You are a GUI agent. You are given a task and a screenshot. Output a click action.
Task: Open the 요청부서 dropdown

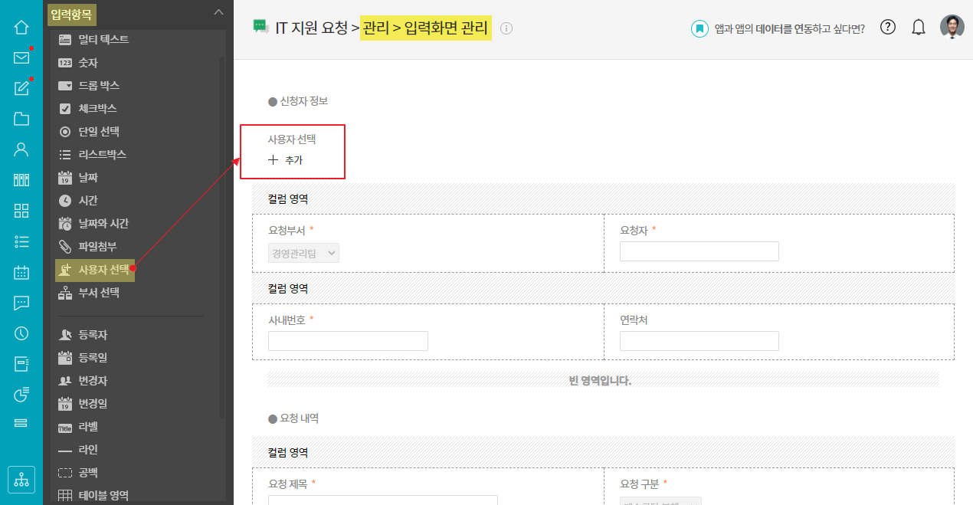coord(303,253)
